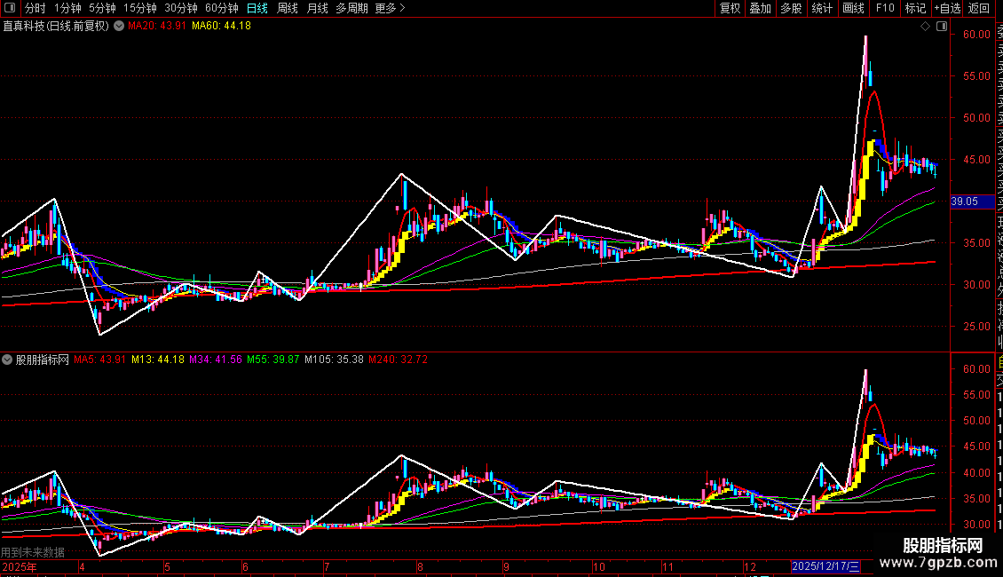The width and height of the screenshot is (1003, 577).
Task: Click the 股朋指标网 indicator name
Action: pos(43,360)
